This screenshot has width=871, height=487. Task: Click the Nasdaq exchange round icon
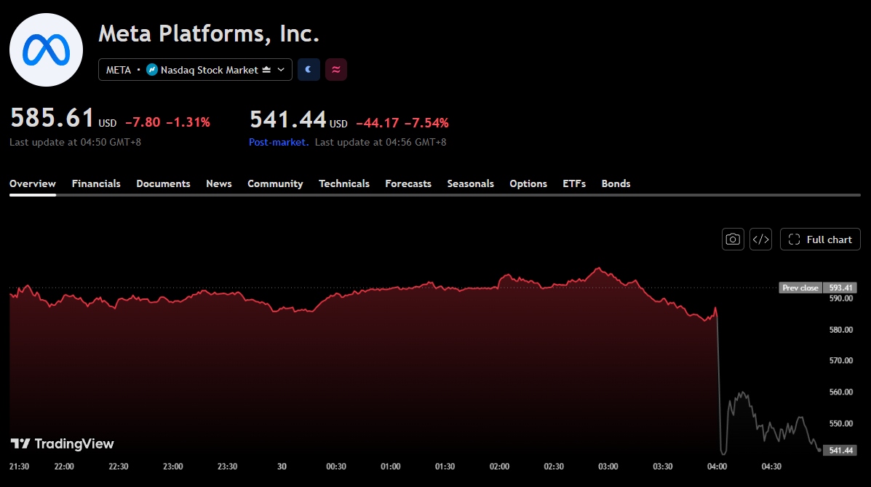(151, 69)
